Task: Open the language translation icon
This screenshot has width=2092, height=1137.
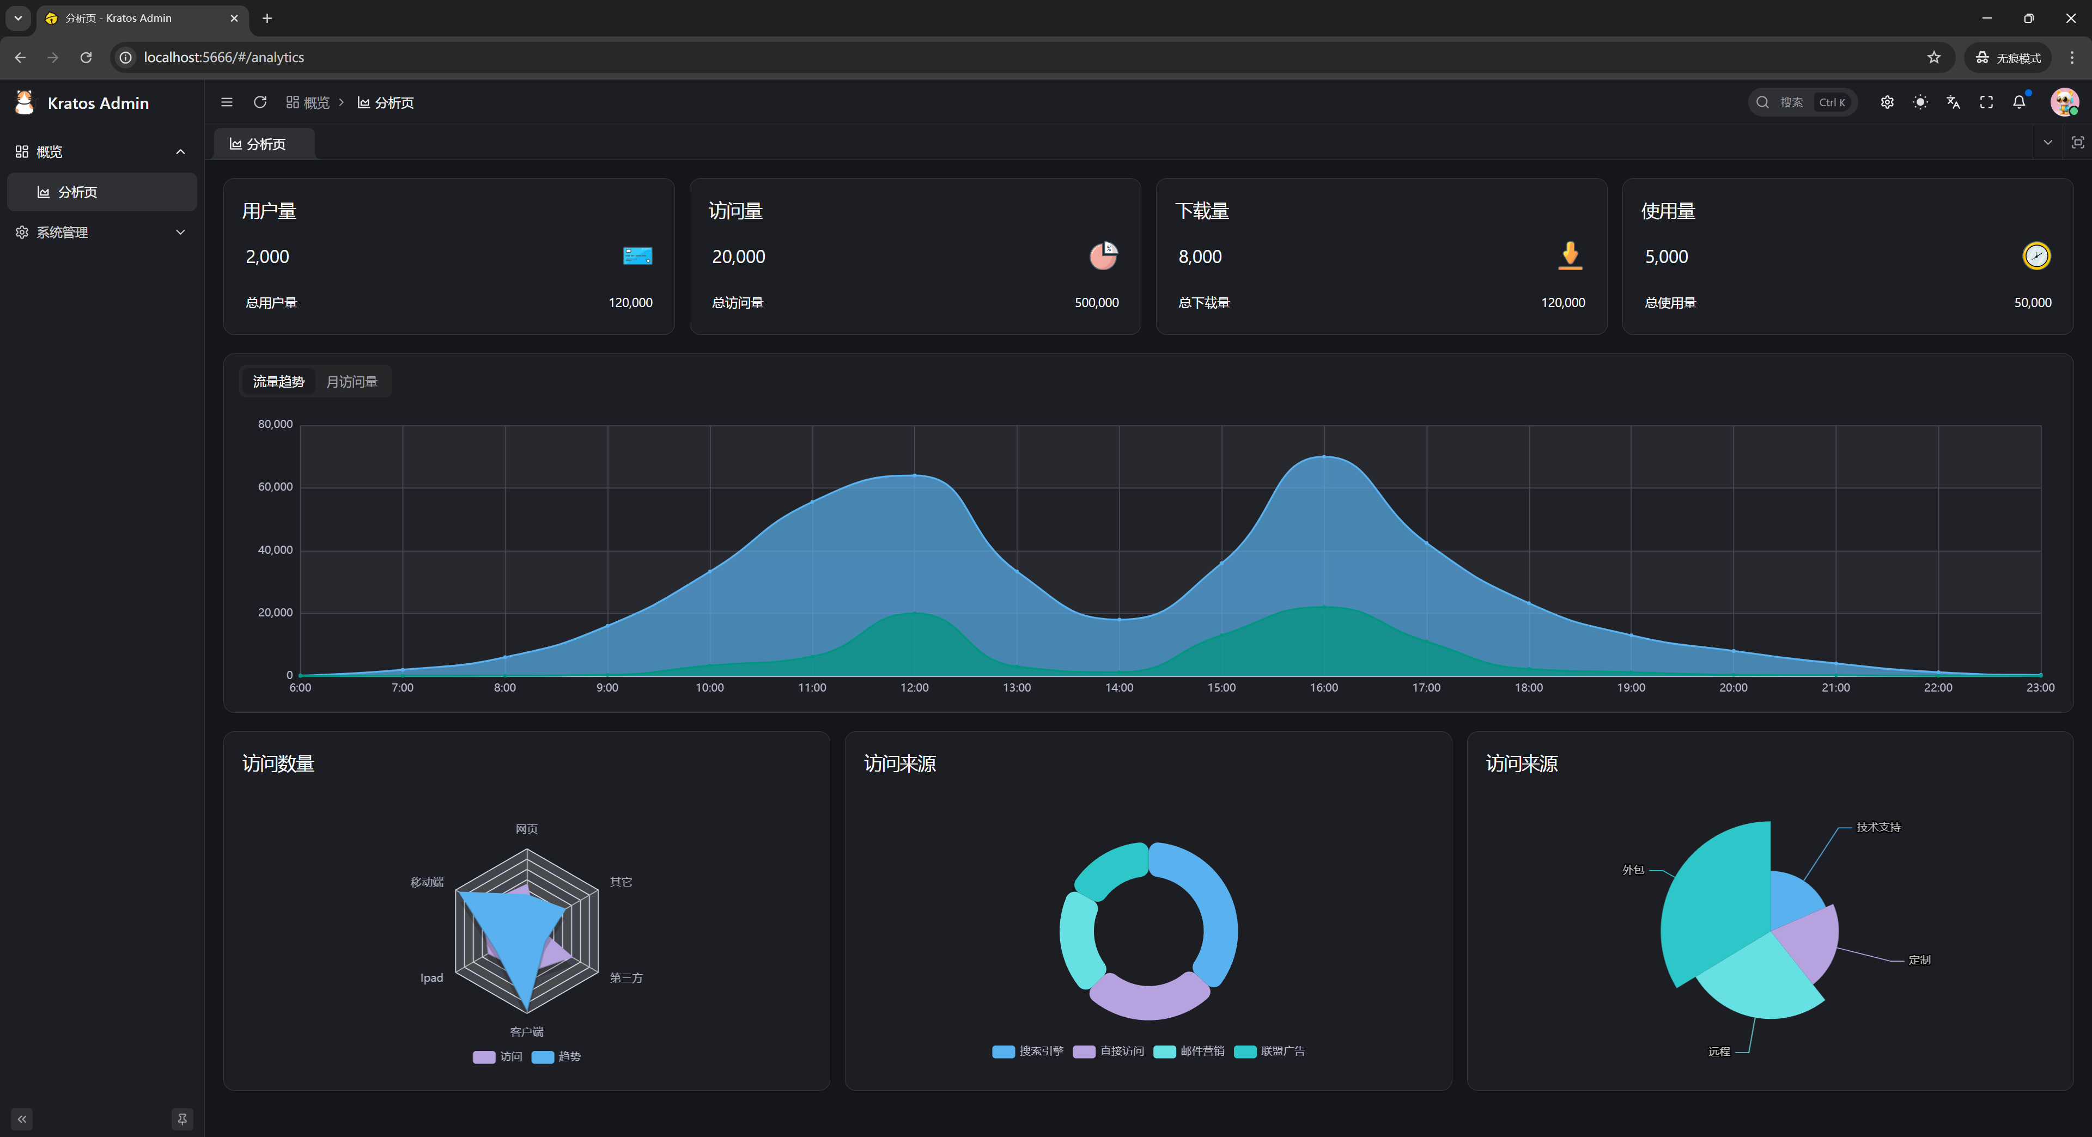Action: [1953, 102]
